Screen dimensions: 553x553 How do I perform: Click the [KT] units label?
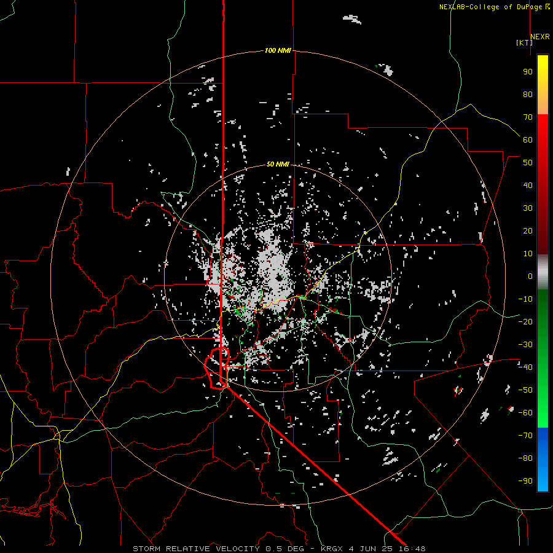coord(524,42)
